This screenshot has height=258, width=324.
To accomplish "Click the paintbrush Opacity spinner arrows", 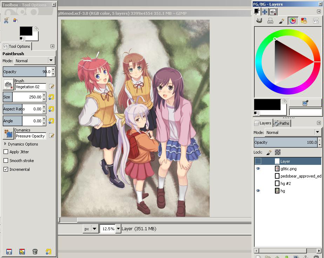I will click(53, 72).
